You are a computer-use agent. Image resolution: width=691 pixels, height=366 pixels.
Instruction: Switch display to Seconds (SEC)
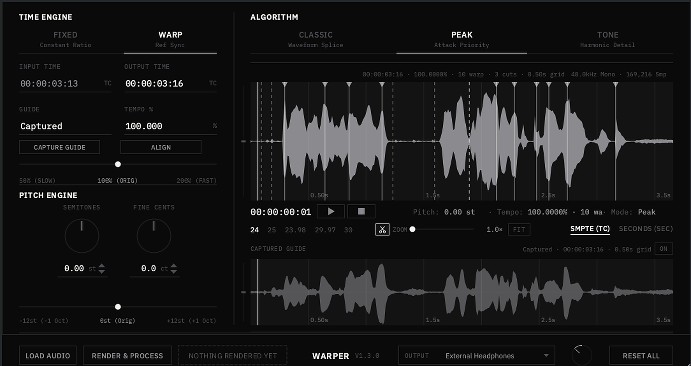tap(646, 229)
